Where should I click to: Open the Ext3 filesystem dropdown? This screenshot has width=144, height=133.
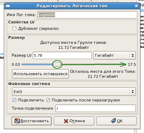pyautogui.click(x=74, y=91)
